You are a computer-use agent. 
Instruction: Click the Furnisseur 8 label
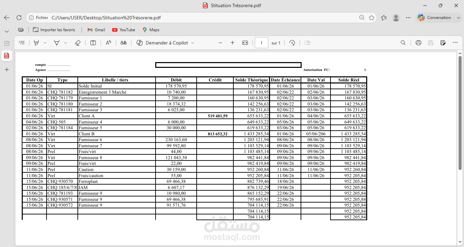point(90,158)
